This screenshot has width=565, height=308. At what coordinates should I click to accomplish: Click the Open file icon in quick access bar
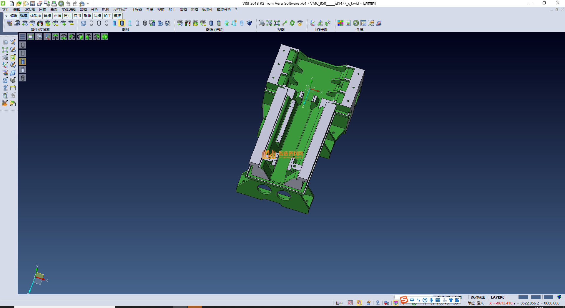pyautogui.click(x=19, y=4)
